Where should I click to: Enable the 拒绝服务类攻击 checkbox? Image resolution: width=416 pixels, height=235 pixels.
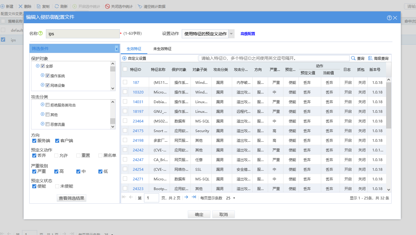click(x=47, y=105)
